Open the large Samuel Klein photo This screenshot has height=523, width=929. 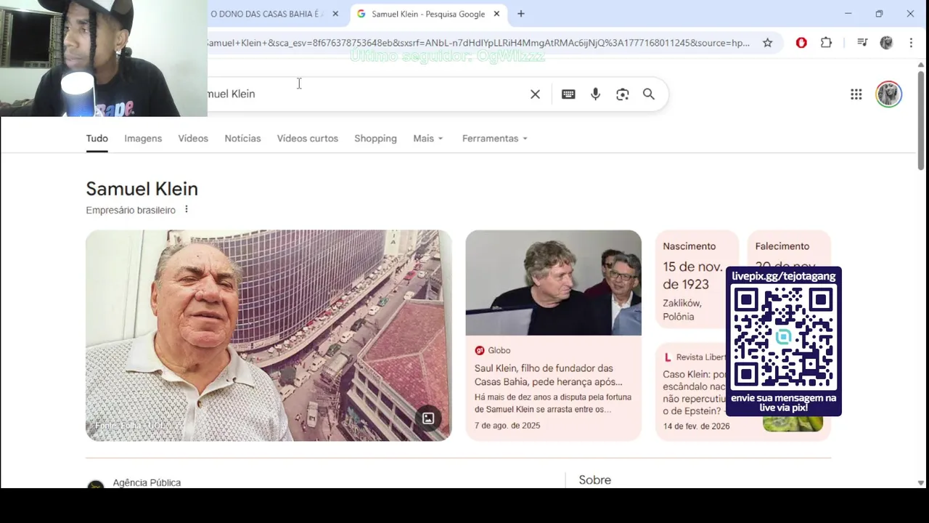(x=269, y=336)
